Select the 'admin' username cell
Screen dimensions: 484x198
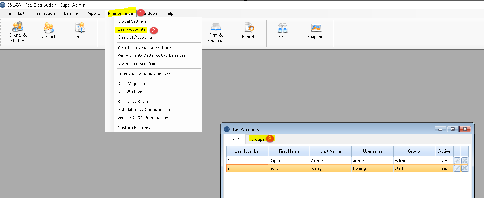(373, 161)
